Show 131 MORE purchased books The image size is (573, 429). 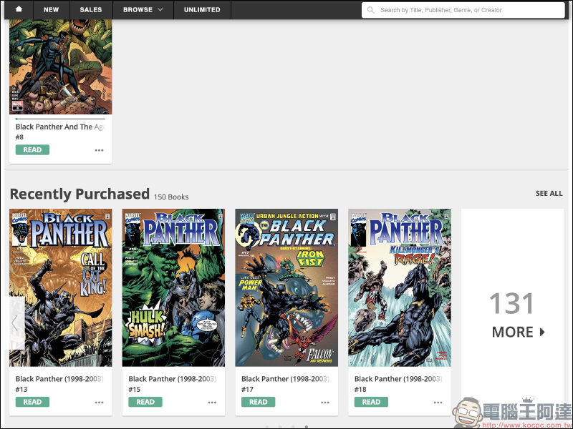point(512,314)
